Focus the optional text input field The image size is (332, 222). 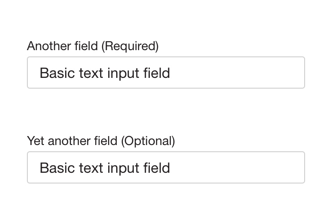166,167
